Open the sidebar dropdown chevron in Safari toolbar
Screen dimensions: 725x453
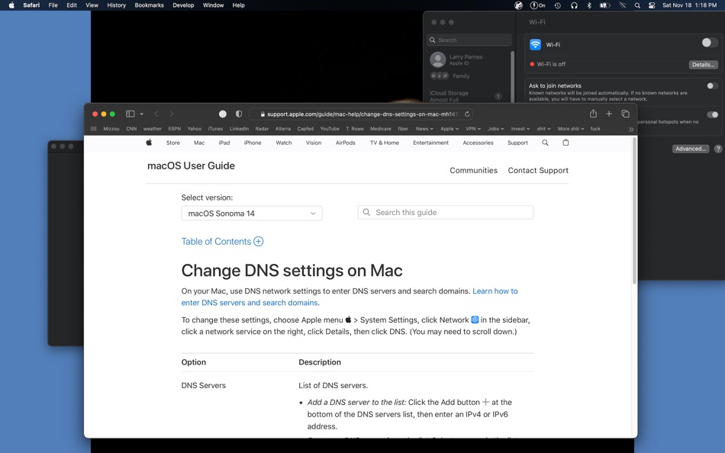(x=141, y=114)
